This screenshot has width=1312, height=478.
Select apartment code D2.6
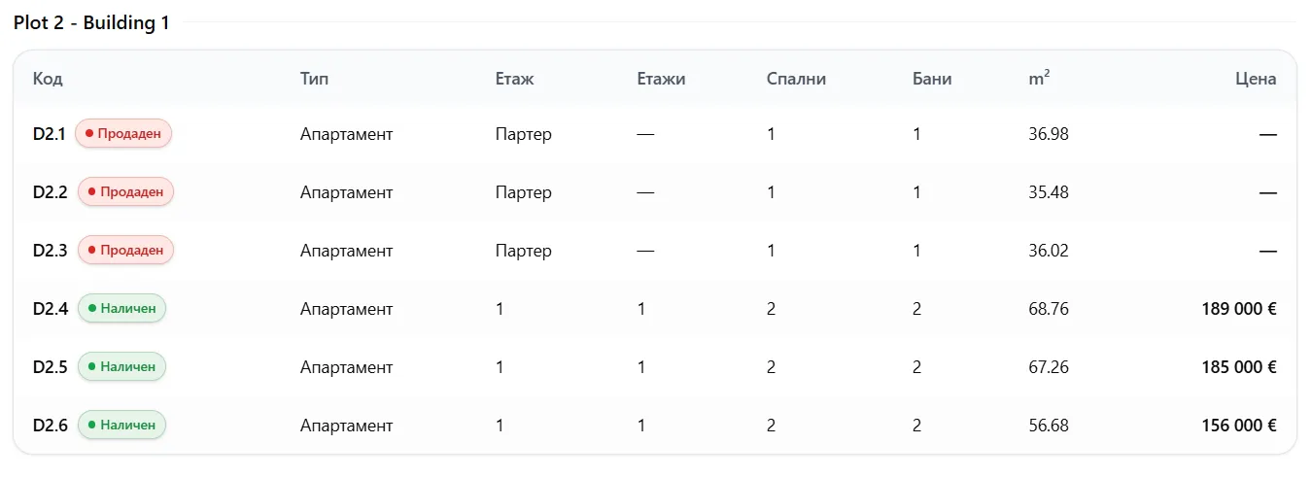51,426
